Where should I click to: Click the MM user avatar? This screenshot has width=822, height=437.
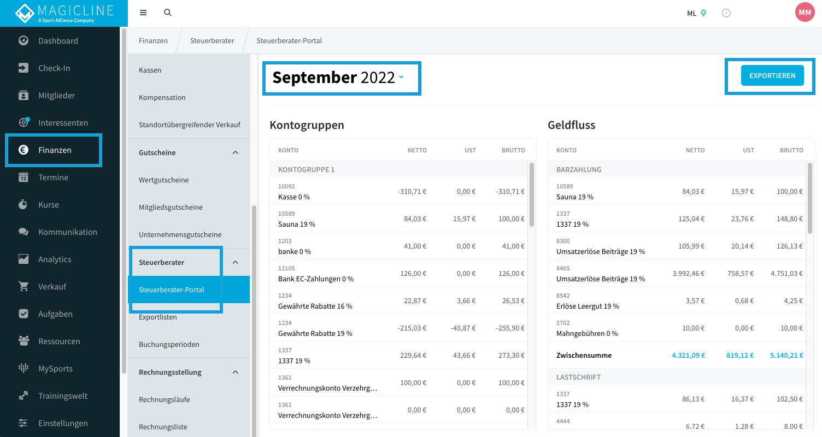805,12
